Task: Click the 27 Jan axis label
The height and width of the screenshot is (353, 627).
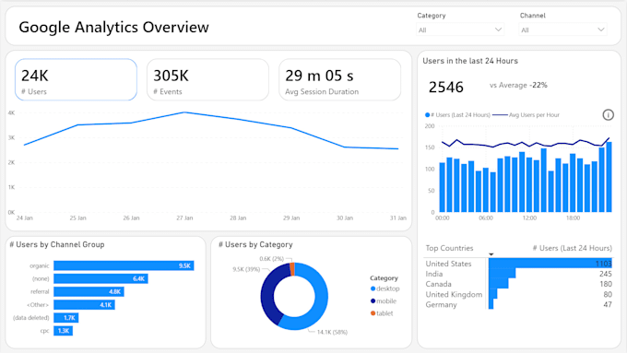Action: pyautogui.click(x=184, y=218)
